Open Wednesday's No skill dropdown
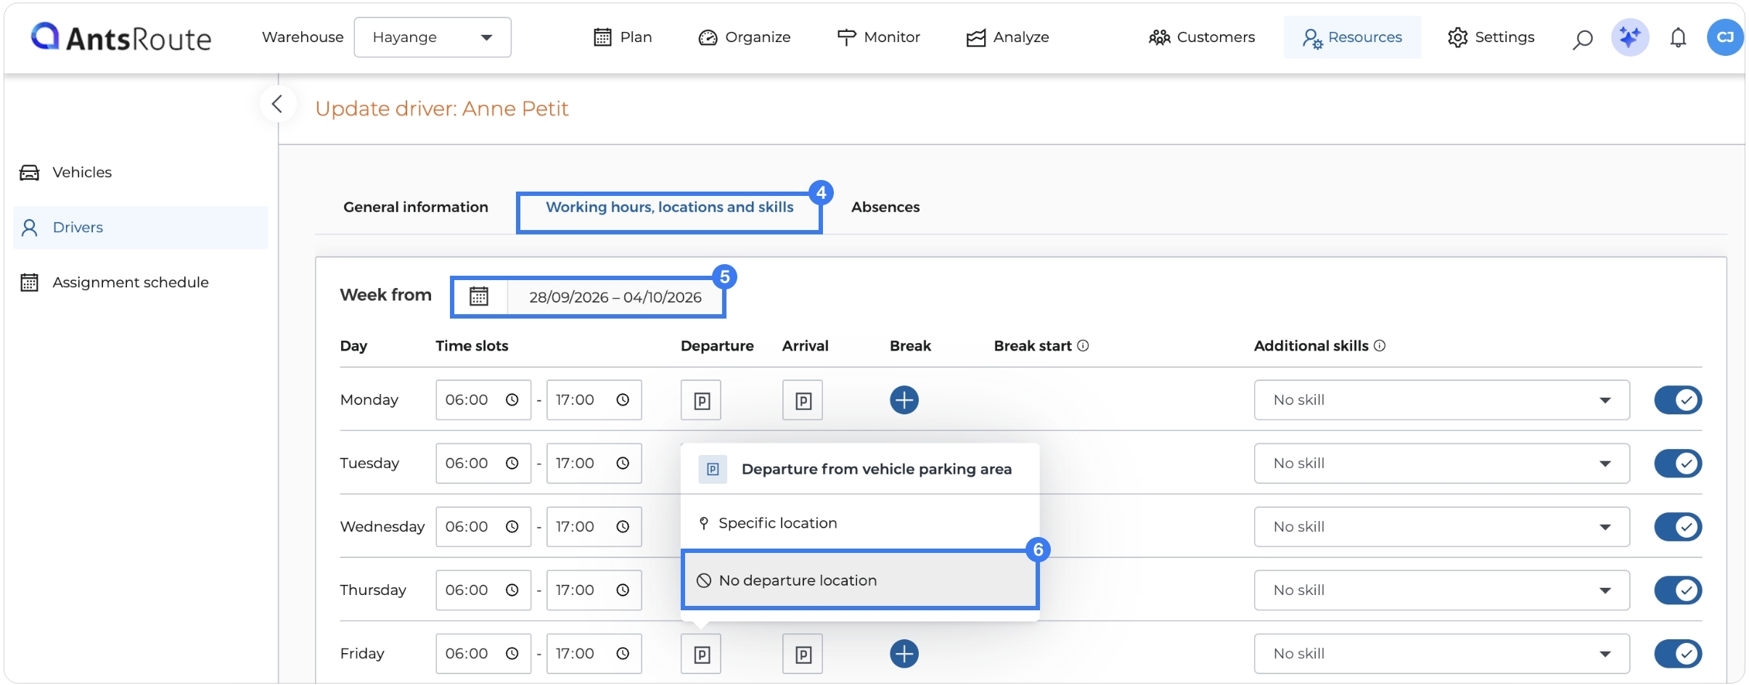The width and height of the screenshot is (1749, 685). [1441, 527]
